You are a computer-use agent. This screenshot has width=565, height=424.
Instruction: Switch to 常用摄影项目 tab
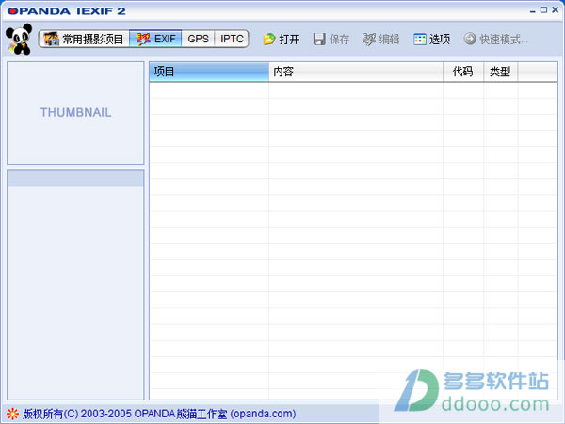click(84, 39)
